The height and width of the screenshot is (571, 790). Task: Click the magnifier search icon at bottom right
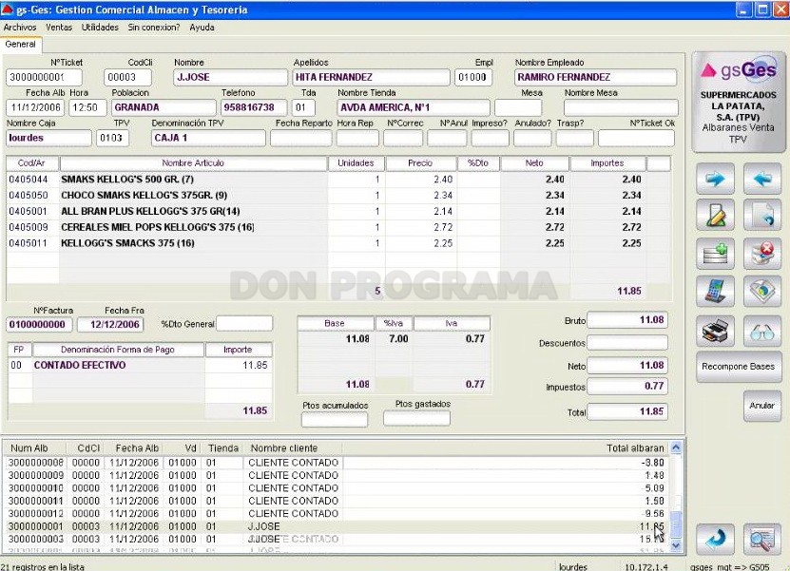762,539
